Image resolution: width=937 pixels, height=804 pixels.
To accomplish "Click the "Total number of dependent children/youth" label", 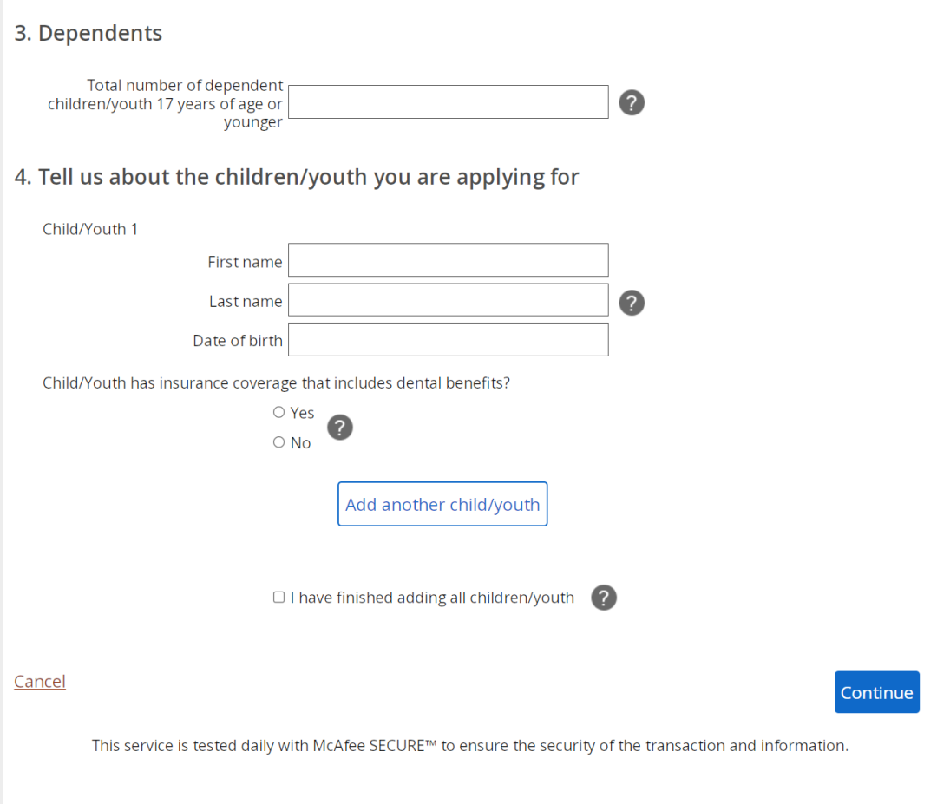I will 165,103.
